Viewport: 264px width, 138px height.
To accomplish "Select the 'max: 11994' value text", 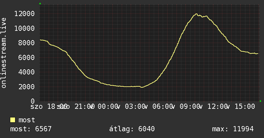I will [233, 129].
